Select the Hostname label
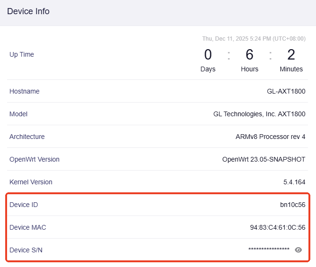Screen dimensions: 316x267 [25, 91]
